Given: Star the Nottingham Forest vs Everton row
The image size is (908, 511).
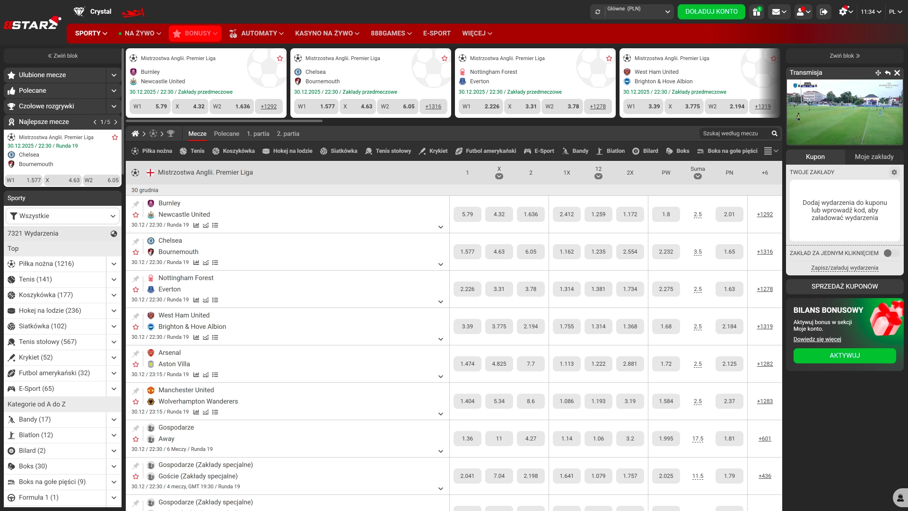Looking at the screenshot, I should click(136, 290).
